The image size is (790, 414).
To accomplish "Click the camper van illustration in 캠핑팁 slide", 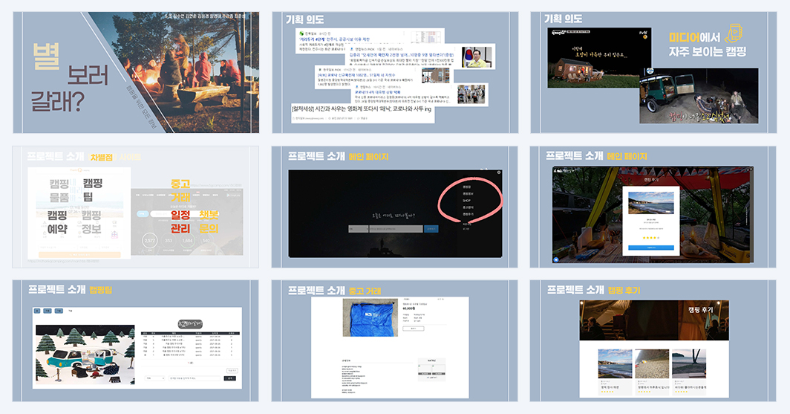I will (x=85, y=354).
